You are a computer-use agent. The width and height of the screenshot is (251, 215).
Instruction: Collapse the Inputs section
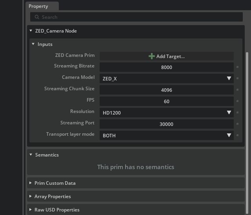pyautogui.click(x=33, y=44)
